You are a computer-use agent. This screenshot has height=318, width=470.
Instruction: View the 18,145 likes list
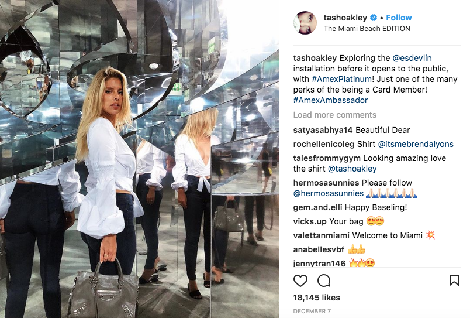316,298
